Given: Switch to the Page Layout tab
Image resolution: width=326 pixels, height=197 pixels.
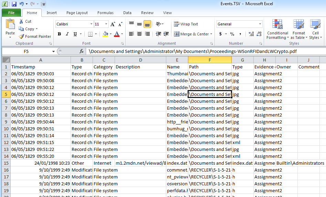Looking at the screenshot, I should click(x=77, y=13).
